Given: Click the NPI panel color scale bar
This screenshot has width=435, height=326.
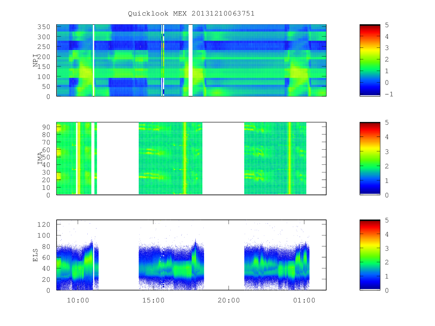Looking at the screenshot, I should click(x=370, y=60).
